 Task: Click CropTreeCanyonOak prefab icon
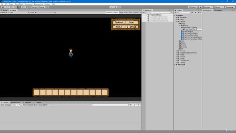click(x=182, y=35)
